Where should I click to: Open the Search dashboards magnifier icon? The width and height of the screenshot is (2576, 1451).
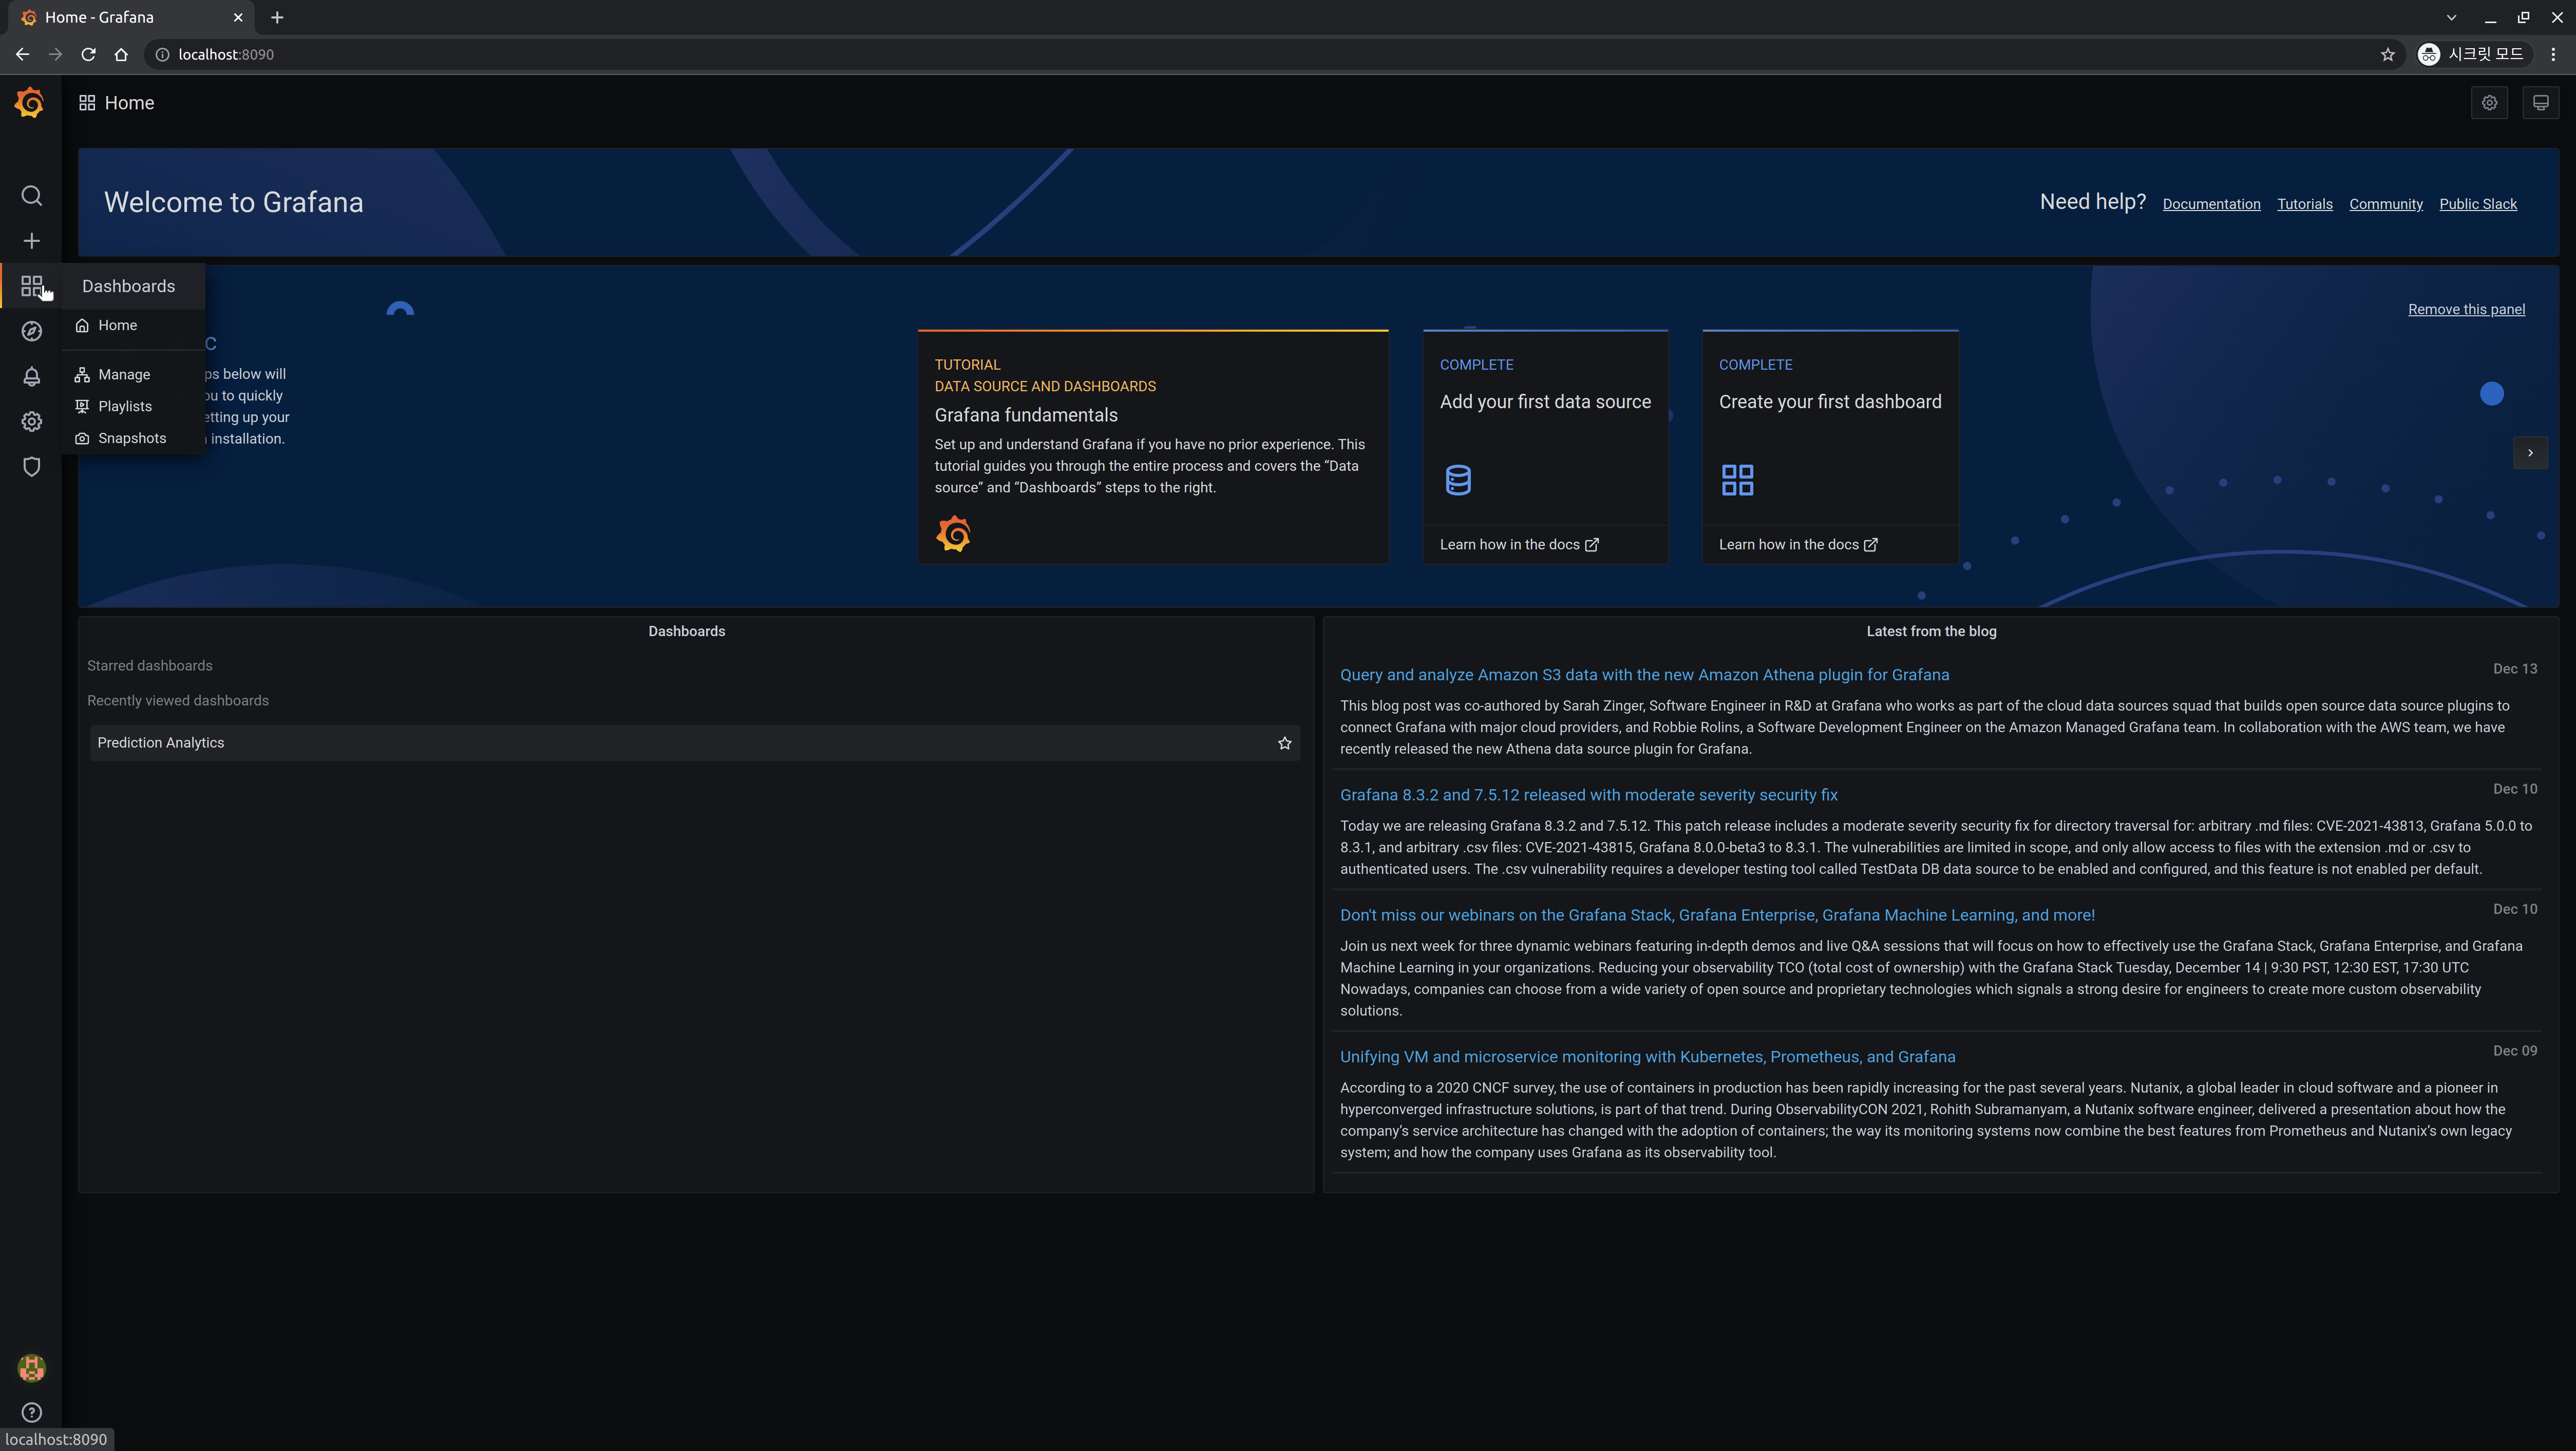[x=31, y=195]
